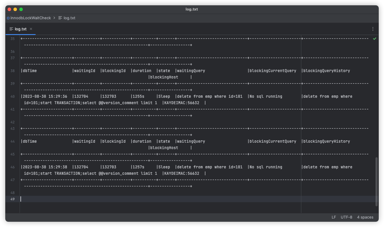Click the 1257s duration value
384x227 pixels.
139,167
